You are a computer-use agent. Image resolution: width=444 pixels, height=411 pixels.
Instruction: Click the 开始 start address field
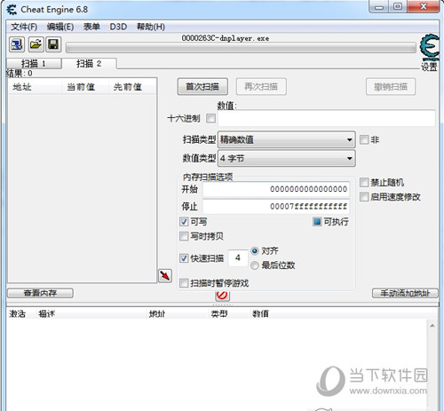pyautogui.click(x=276, y=189)
